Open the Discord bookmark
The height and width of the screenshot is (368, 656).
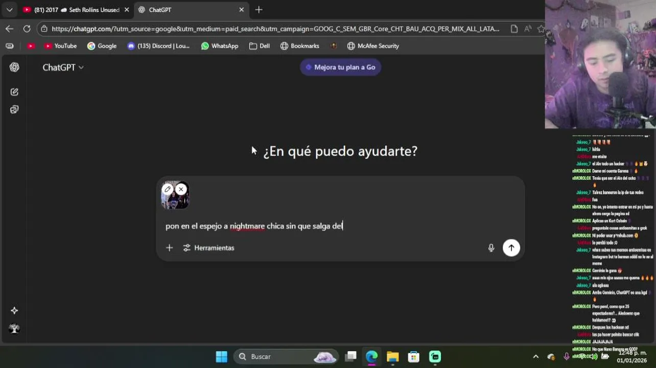pyautogui.click(x=158, y=46)
